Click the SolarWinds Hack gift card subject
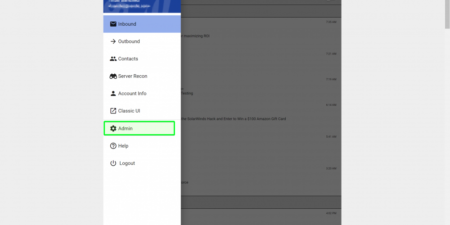 [x=233, y=119]
